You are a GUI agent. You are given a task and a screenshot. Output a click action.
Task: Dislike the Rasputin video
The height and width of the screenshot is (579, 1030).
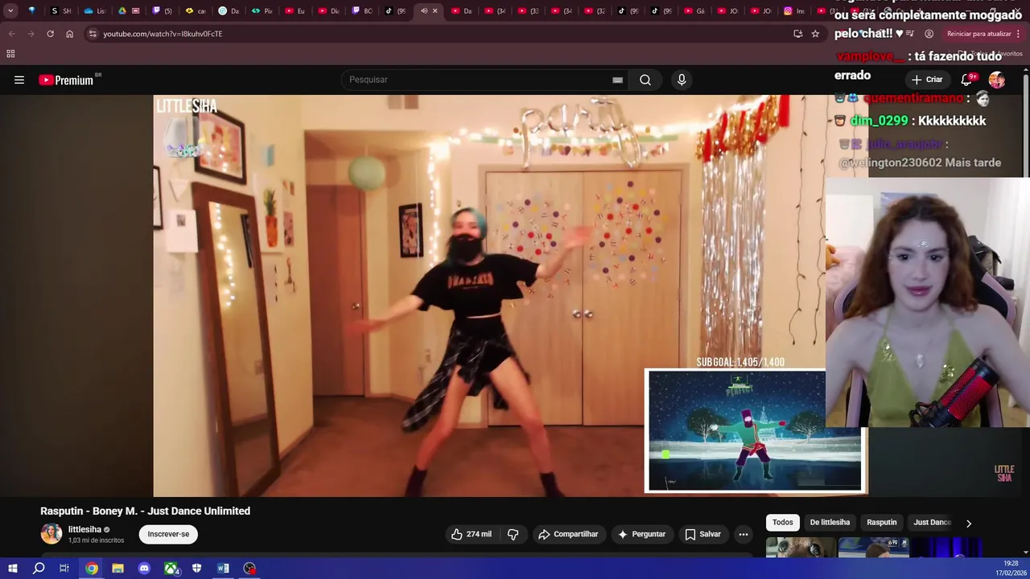point(513,534)
